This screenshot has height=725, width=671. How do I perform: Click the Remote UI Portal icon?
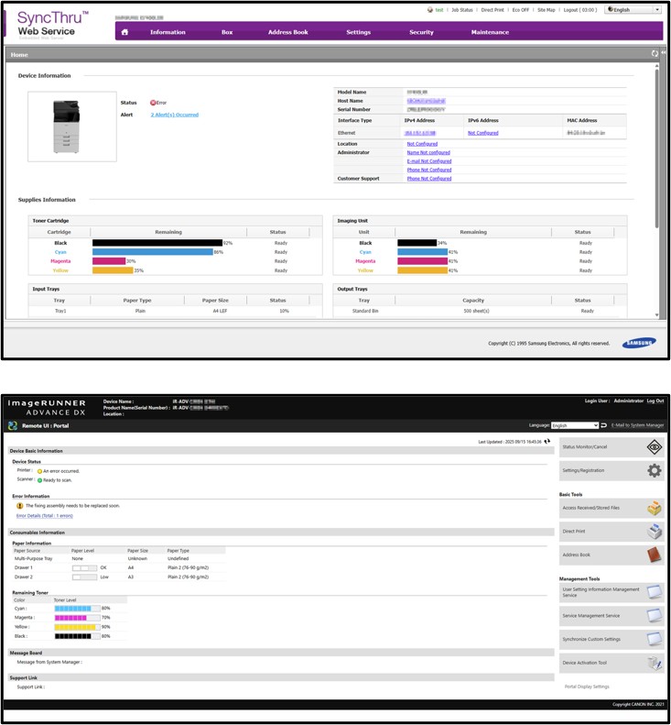coord(13,425)
